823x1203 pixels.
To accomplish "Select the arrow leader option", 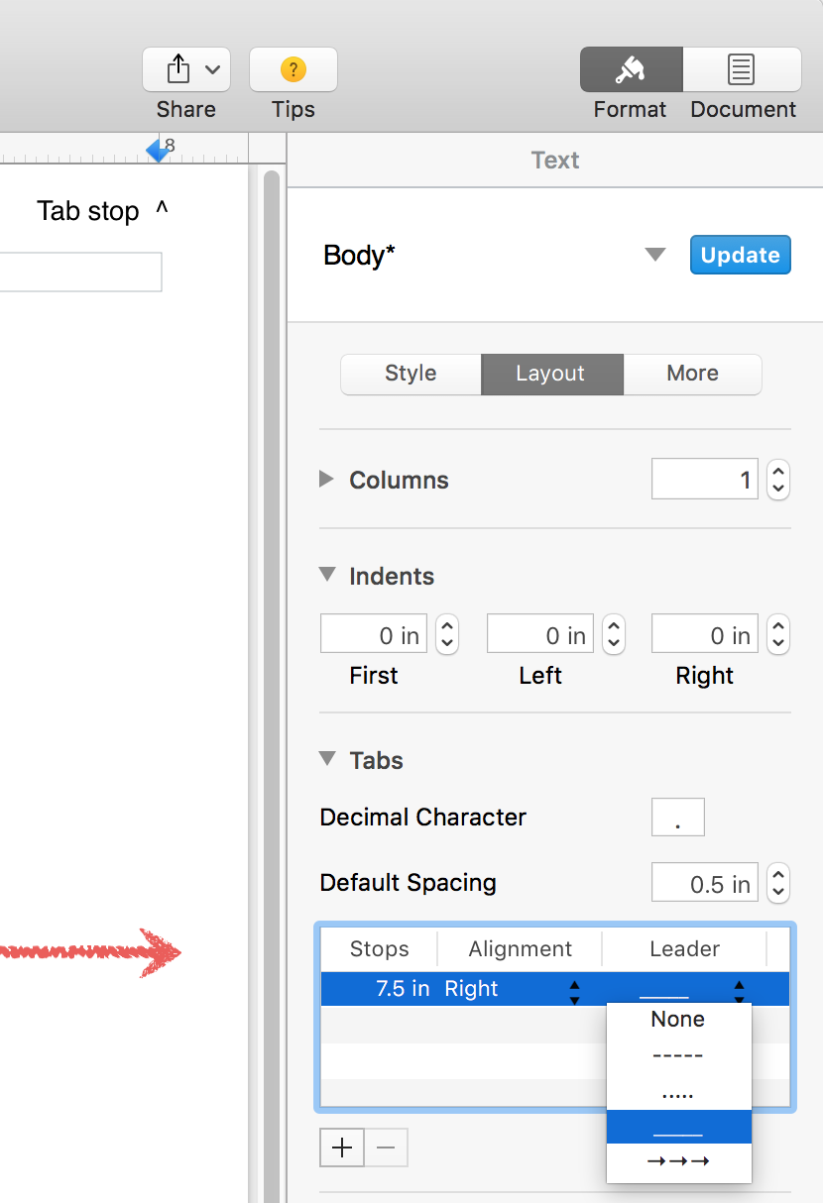I will pos(678,1161).
